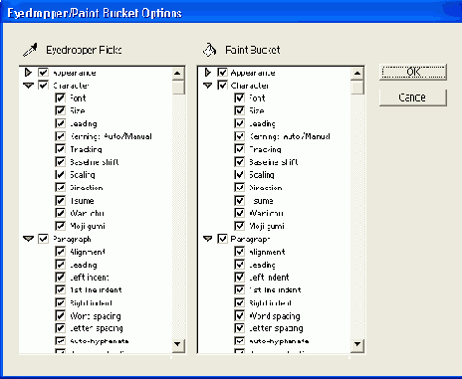This screenshot has width=462, height=379.
Task: Toggle Right indent checkbox in Eyedropper Picks
Action: pyautogui.click(x=60, y=302)
